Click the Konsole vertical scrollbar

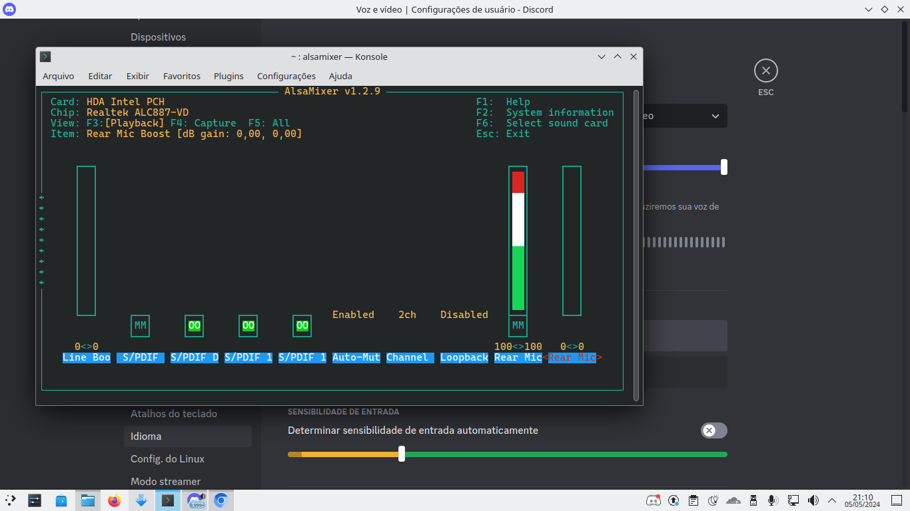coord(636,245)
